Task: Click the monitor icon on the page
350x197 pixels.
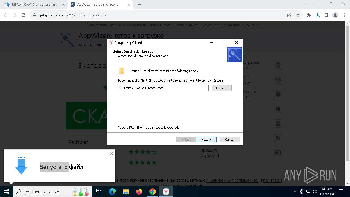Action: point(278,153)
